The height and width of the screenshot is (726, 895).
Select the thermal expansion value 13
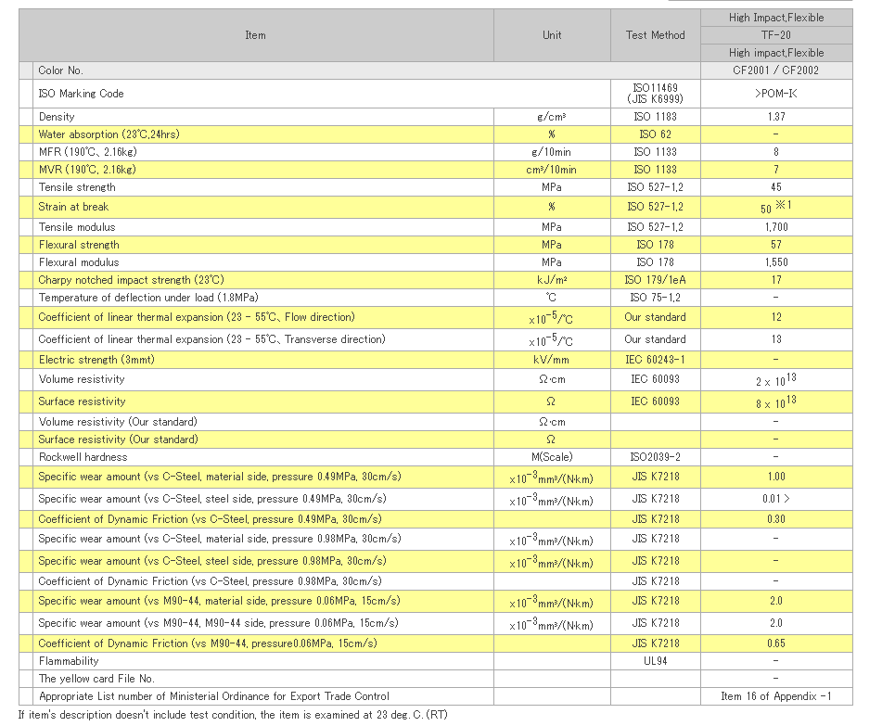(776, 339)
